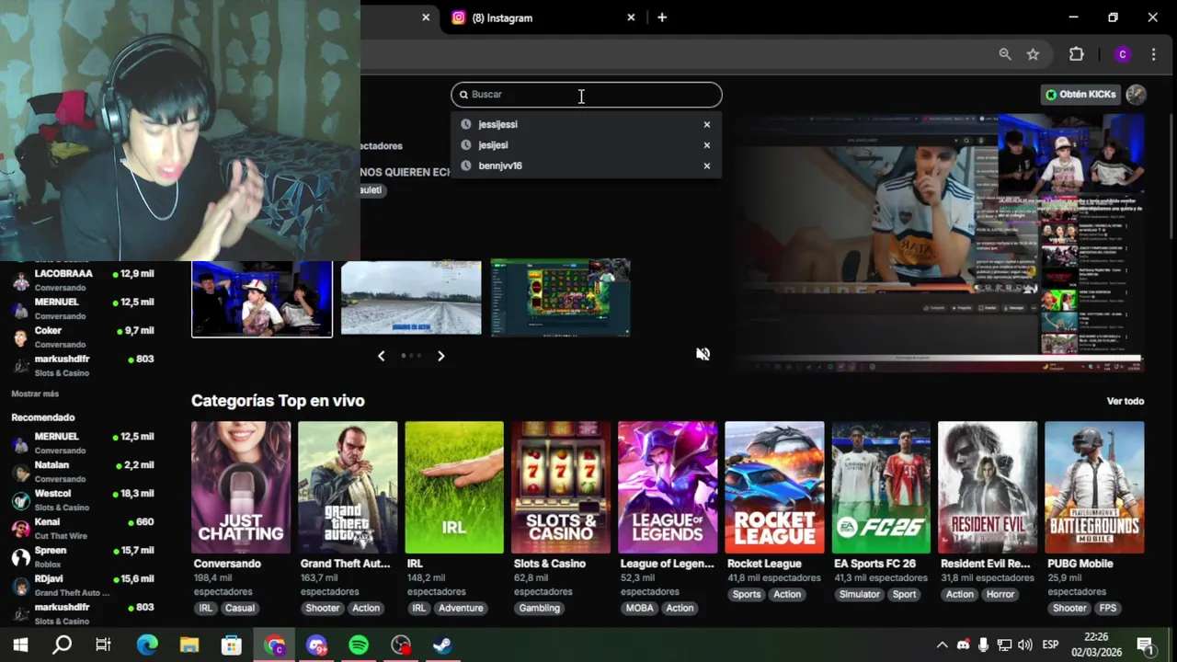The width and height of the screenshot is (1177, 662).
Task: Open the browser extensions puzzle icon
Action: [1077, 54]
